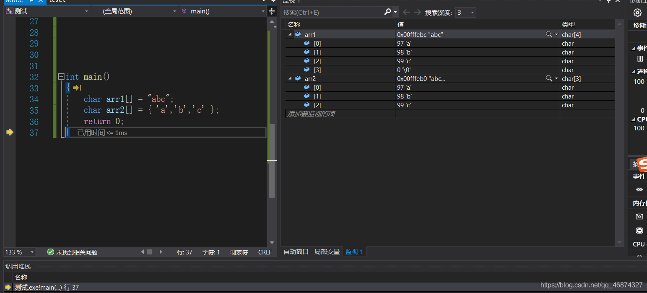Screen dimensions: 647x293
Task: Click the editor vertical scrollbar thumb
Action: click(x=272, y=161)
